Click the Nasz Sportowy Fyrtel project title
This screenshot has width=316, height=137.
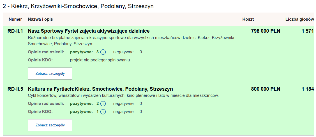click(89, 31)
